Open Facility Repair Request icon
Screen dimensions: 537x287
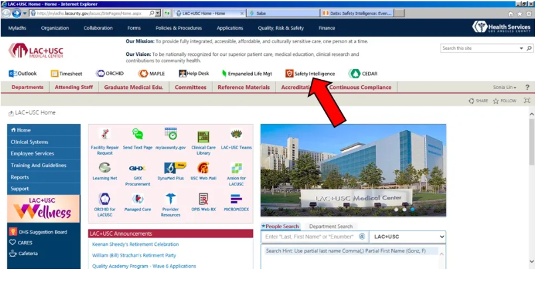click(104, 134)
